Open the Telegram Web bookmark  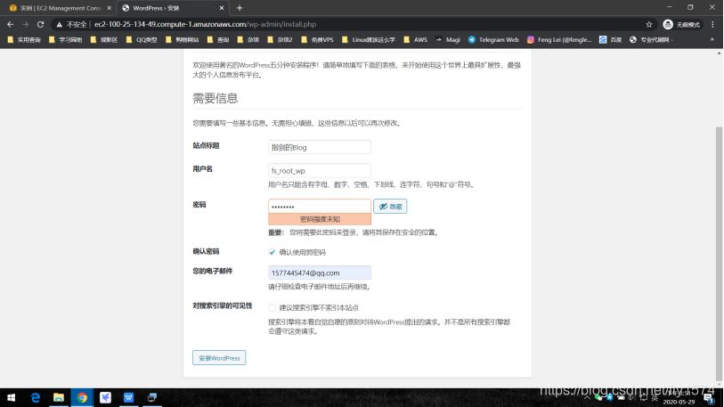pyautogui.click(x=493, y=40)
